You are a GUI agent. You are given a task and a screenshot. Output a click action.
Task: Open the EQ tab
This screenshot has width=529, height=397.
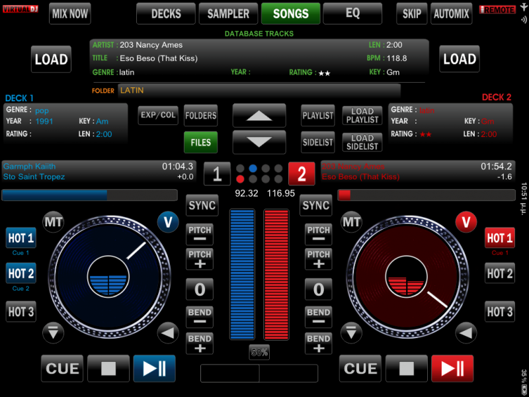tap(352, 13)
